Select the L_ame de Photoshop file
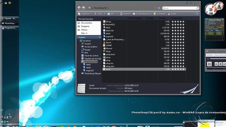 tap(114, 40)
